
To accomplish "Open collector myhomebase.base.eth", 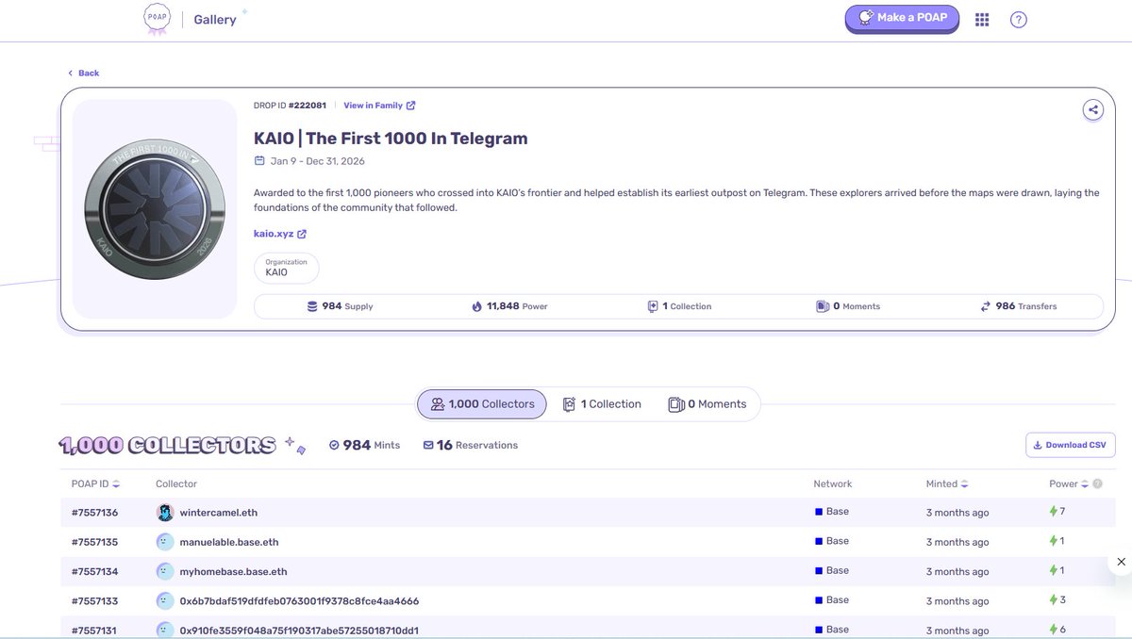I will pos(234,571).
